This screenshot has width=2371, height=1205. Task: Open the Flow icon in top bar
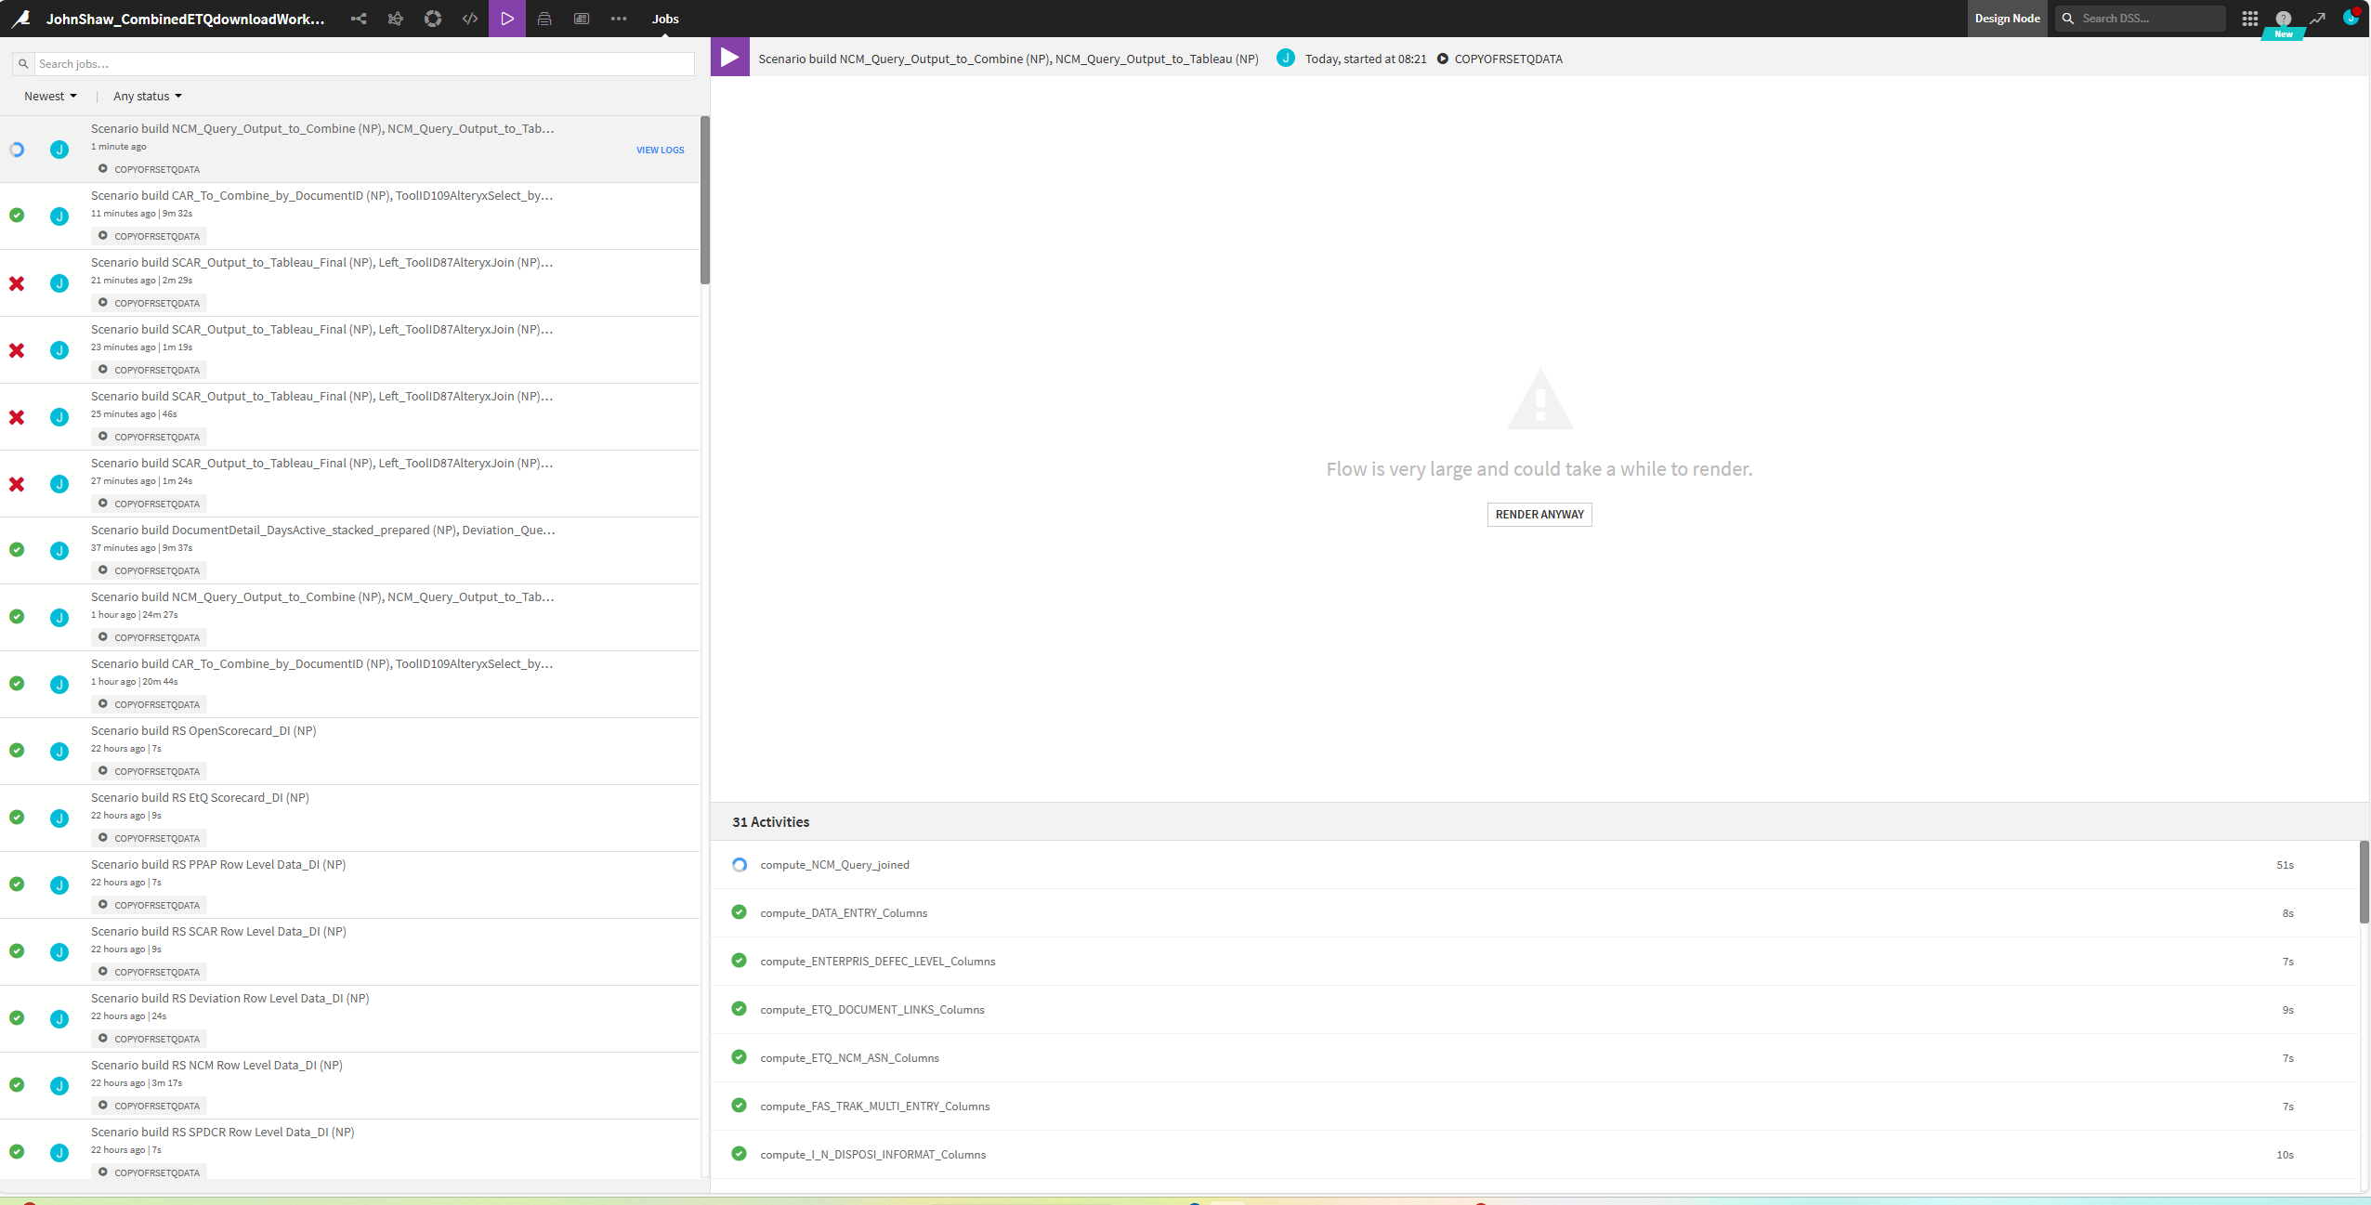point(359,19)
